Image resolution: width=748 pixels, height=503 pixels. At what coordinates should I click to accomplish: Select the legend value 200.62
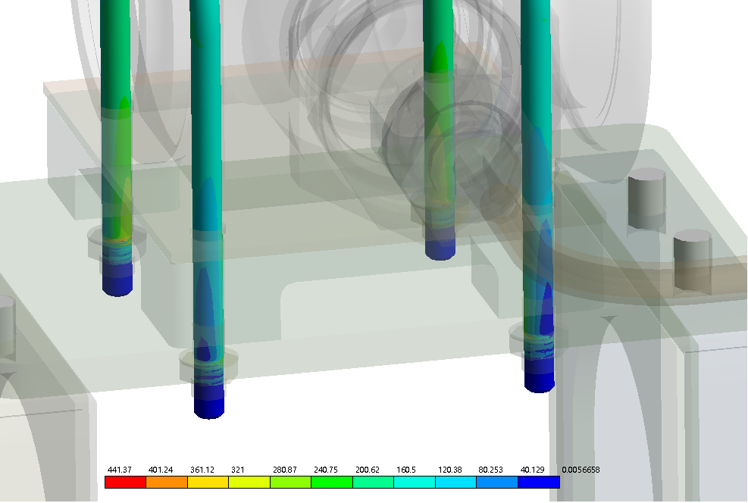[x=368, y=470]
